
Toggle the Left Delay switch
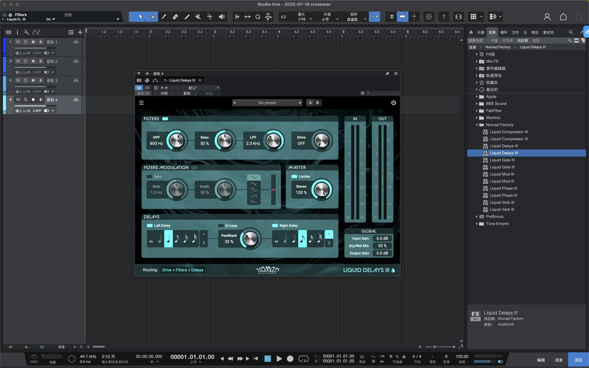tap(150, 226)
